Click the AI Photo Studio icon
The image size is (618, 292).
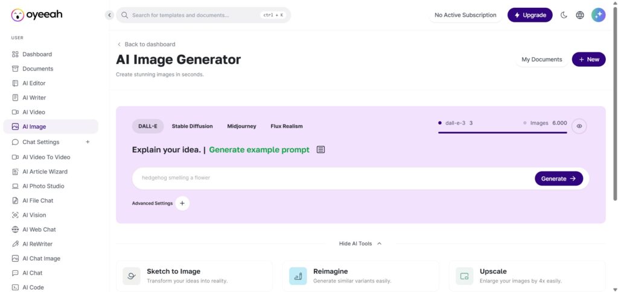coord(15,186)
